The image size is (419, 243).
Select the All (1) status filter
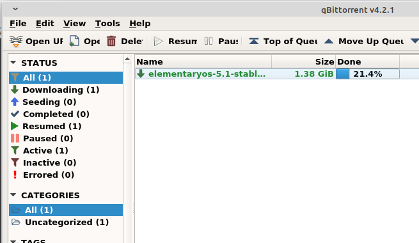pyautogui.click(x=66, y=78)
